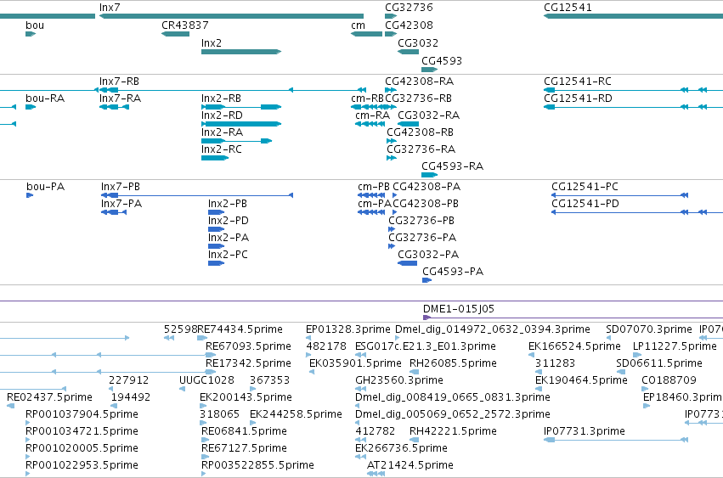Viewport: 723px width, 478px height.
Task: Click feature UUGC1028
Action: tap(206, 380)
